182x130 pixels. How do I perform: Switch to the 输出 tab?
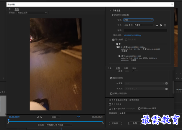click(17, 9)
